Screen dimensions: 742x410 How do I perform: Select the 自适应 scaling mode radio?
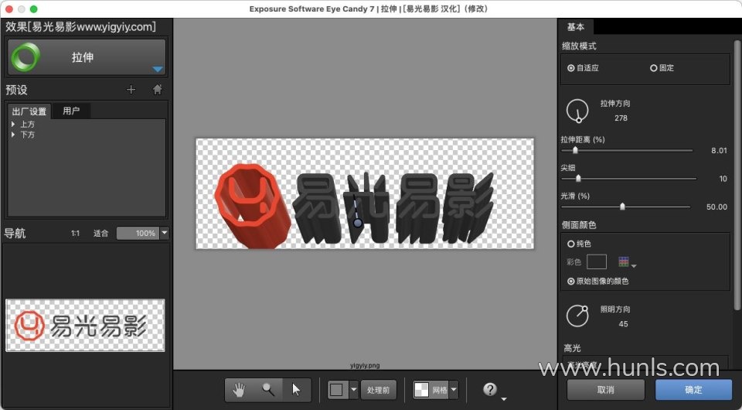(571, 68)
